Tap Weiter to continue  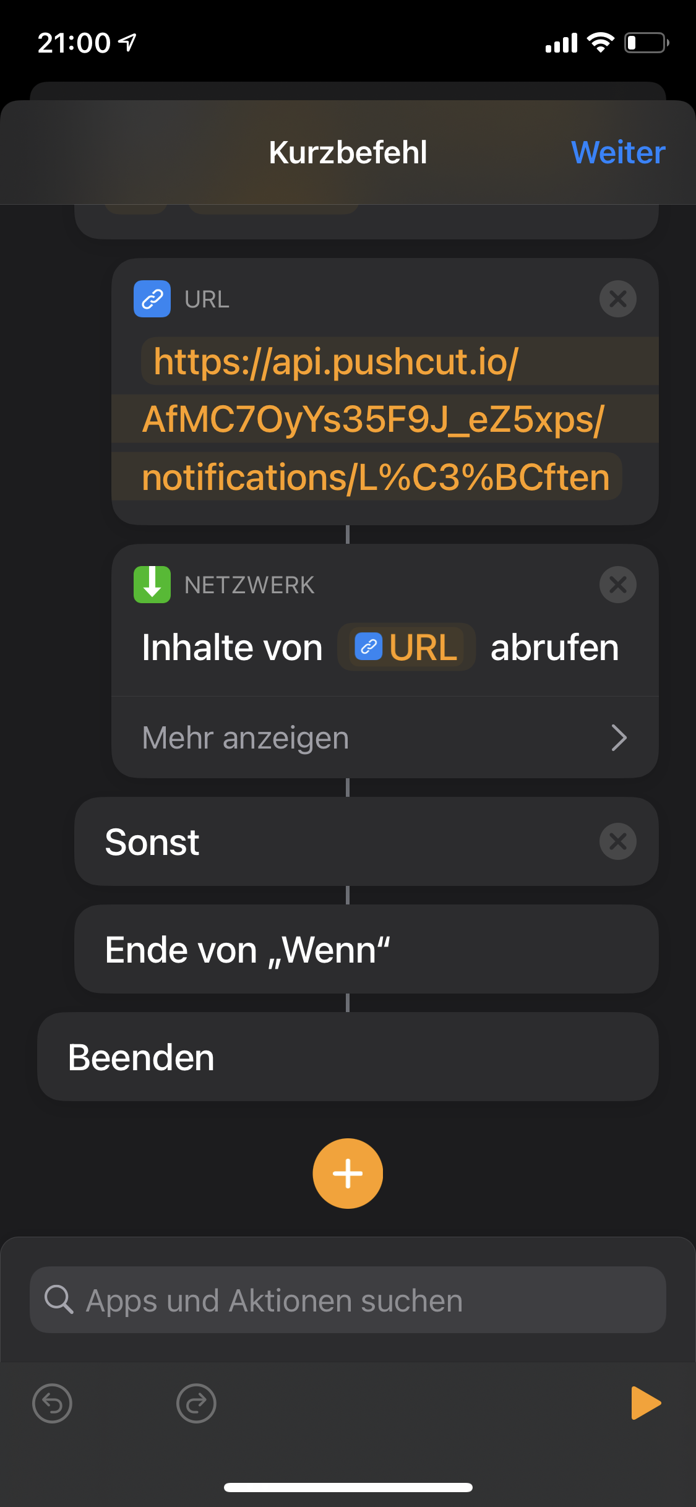[618, 152]
